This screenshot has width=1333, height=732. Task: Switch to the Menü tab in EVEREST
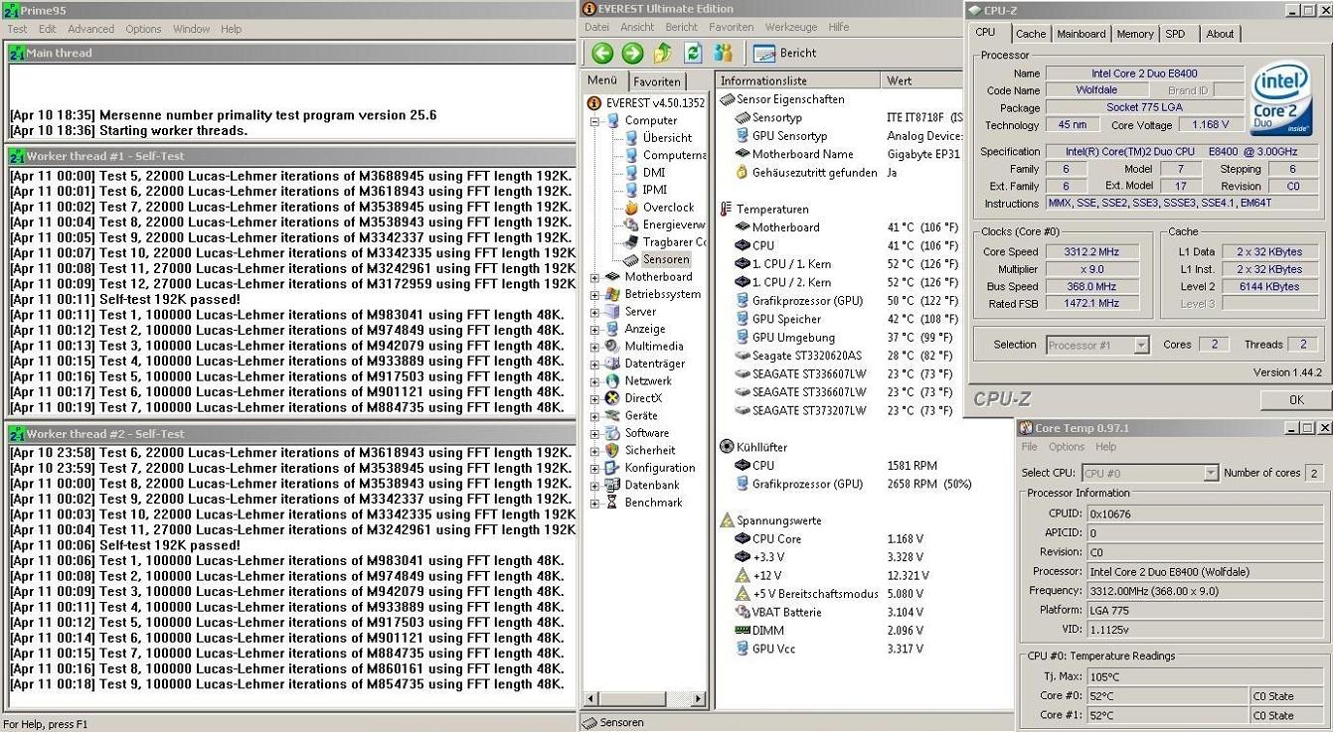pos(602,80)
